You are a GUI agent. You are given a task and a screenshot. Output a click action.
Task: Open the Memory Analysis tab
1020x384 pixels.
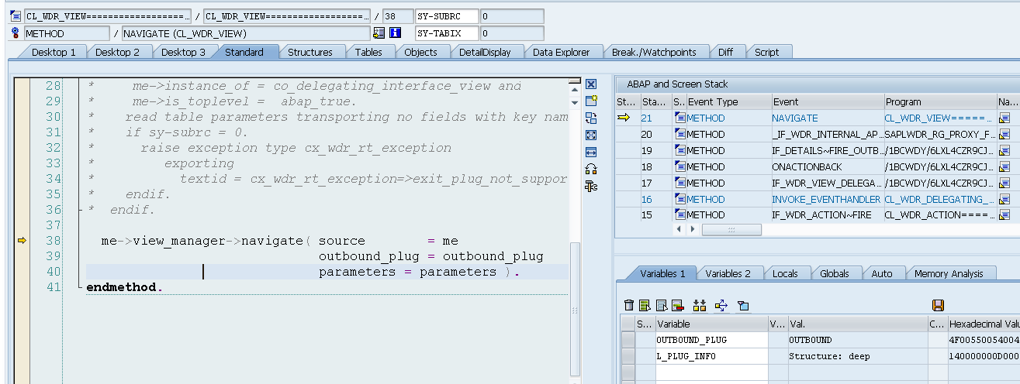[x=949, y=273]
